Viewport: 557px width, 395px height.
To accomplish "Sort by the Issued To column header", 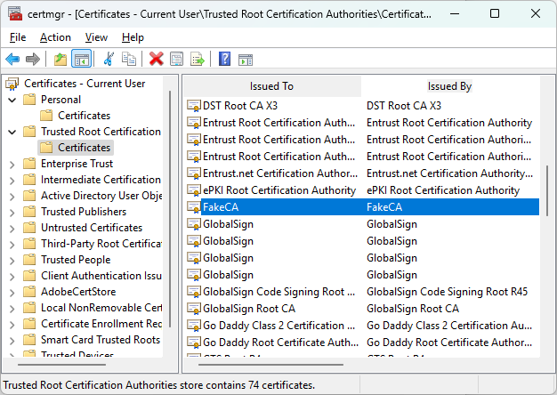I will (271, 86).
